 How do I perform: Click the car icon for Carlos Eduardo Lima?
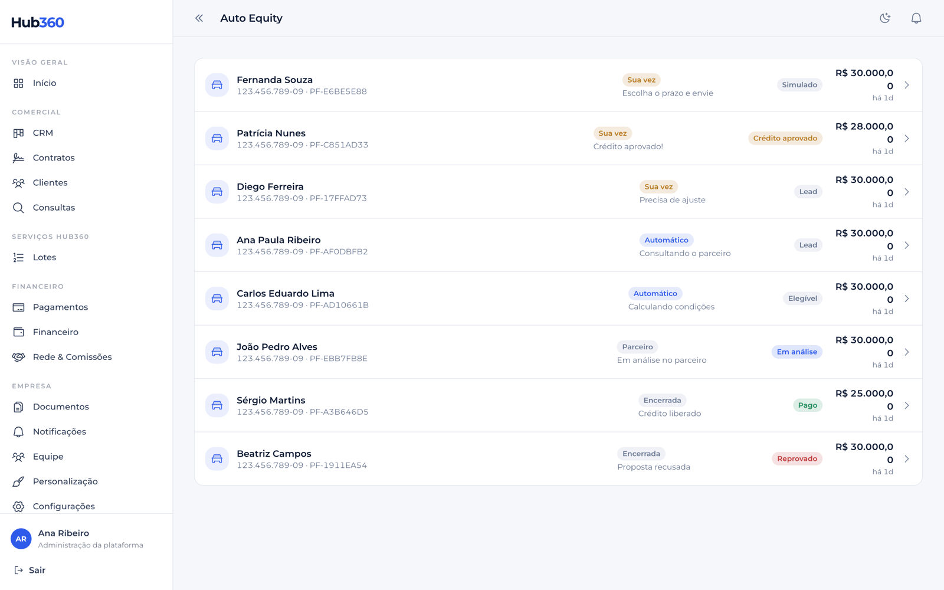[x=217, y=299]
